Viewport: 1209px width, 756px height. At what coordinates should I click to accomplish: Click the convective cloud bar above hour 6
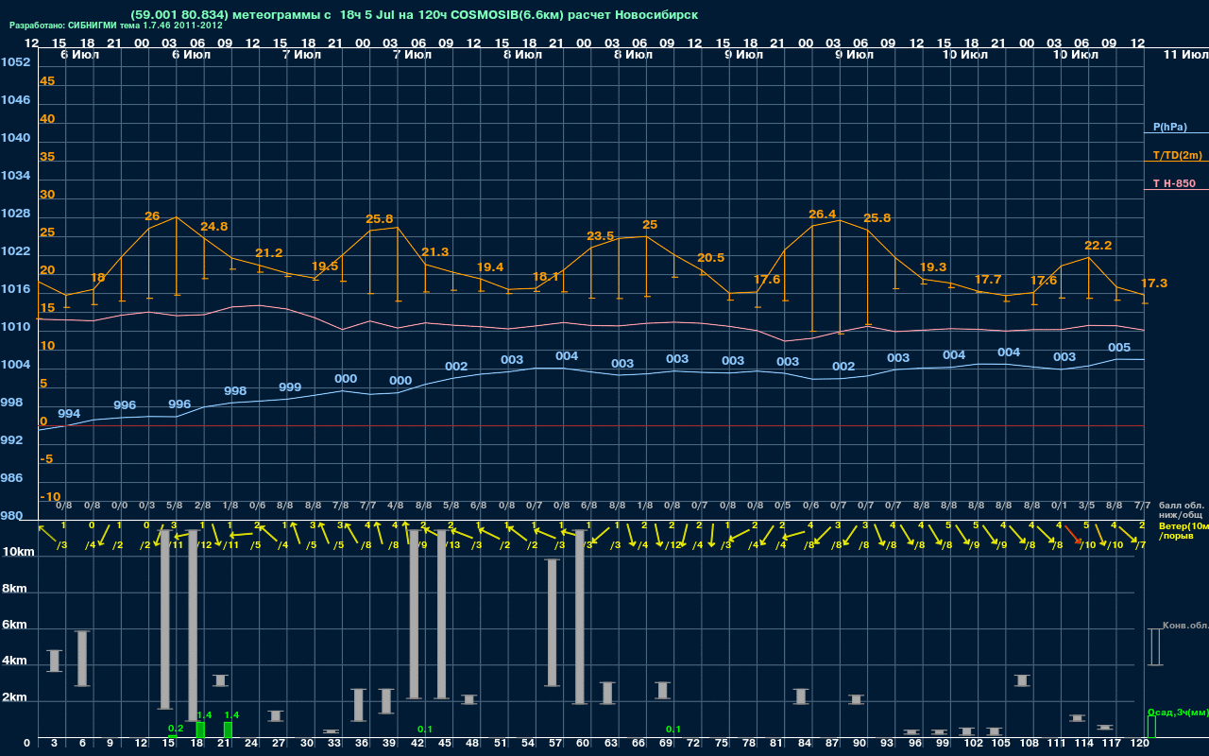tap(82, 659)
